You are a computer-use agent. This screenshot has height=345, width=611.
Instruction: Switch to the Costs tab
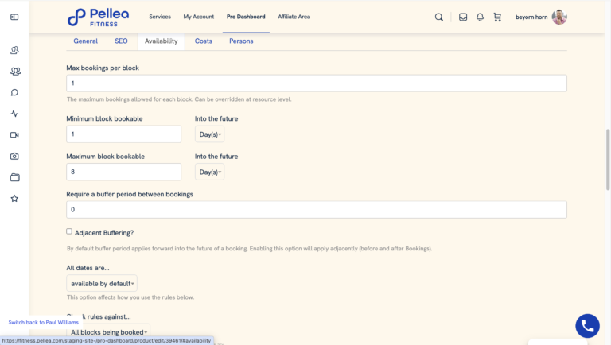click(204, 41)
